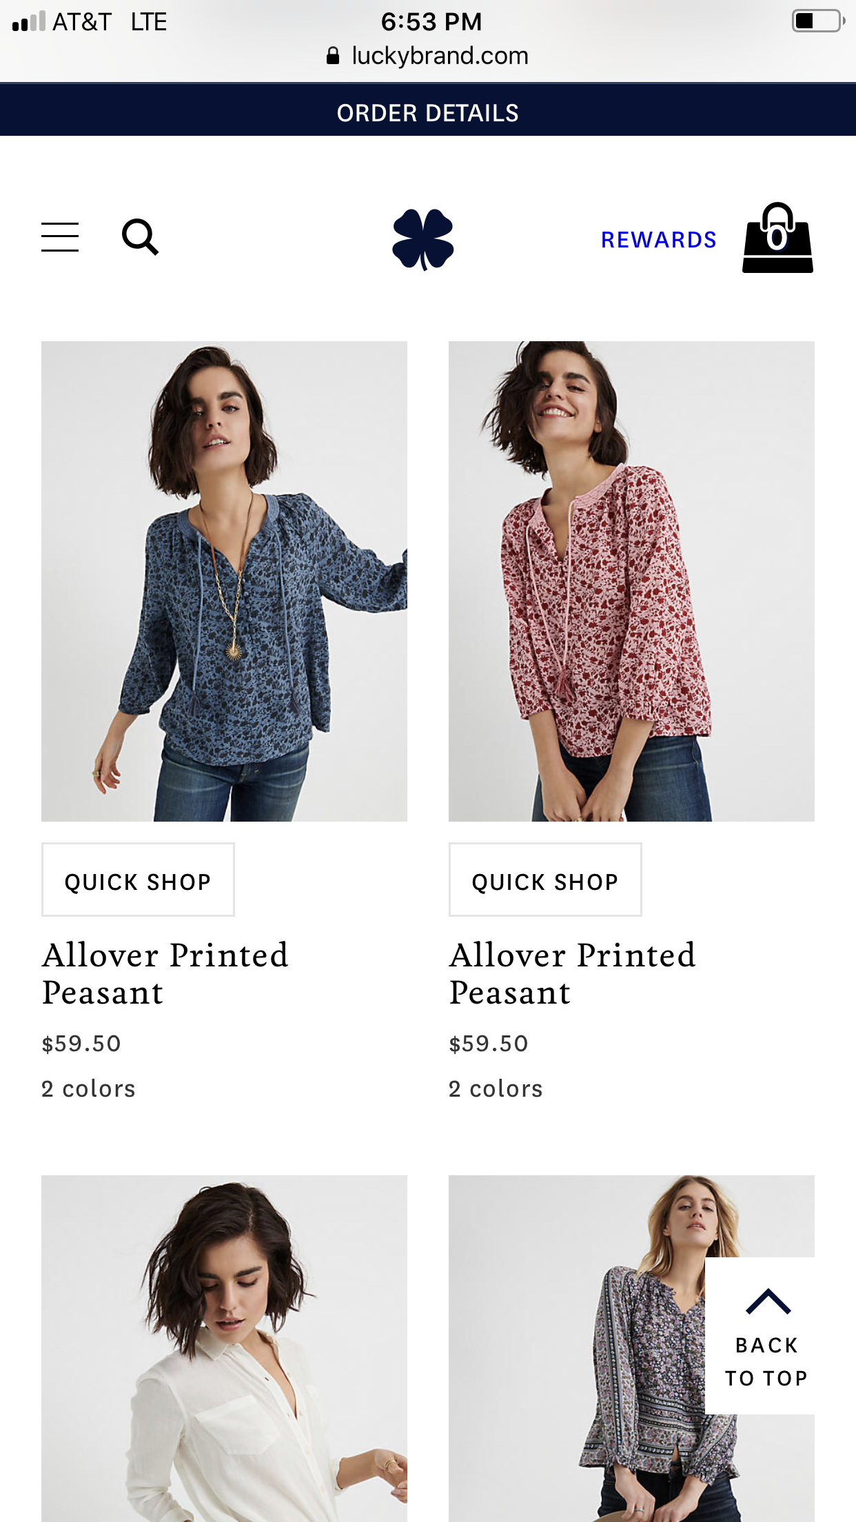
Task: Tap the Lucky Brand clover logo
Action: coord(422,239)
